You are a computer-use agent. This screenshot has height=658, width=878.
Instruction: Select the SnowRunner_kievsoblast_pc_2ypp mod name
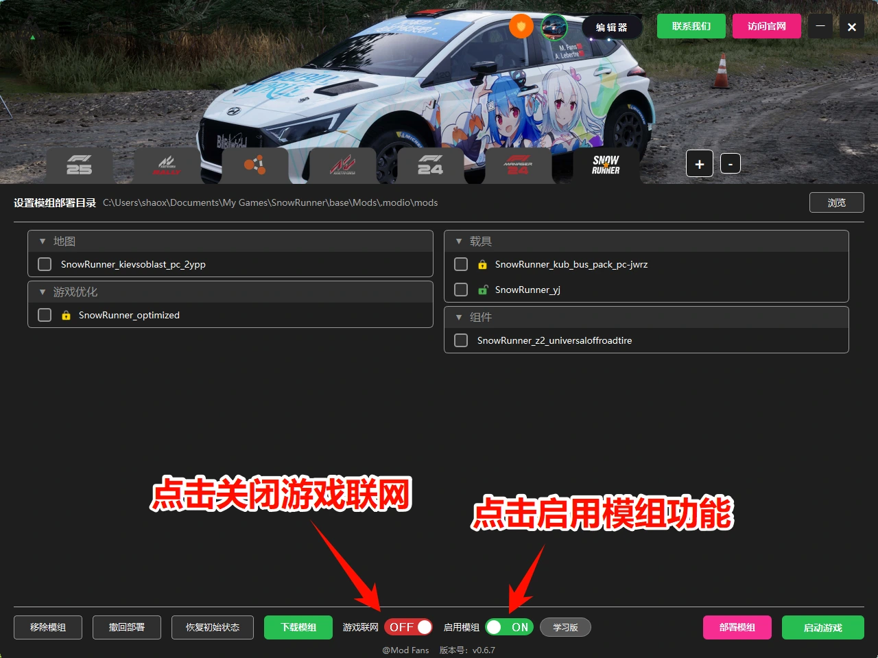coord(133,264)
